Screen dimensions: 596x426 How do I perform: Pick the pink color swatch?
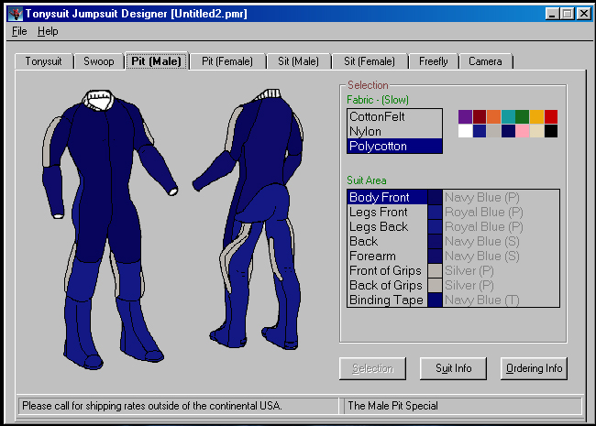tap(522, 131)
